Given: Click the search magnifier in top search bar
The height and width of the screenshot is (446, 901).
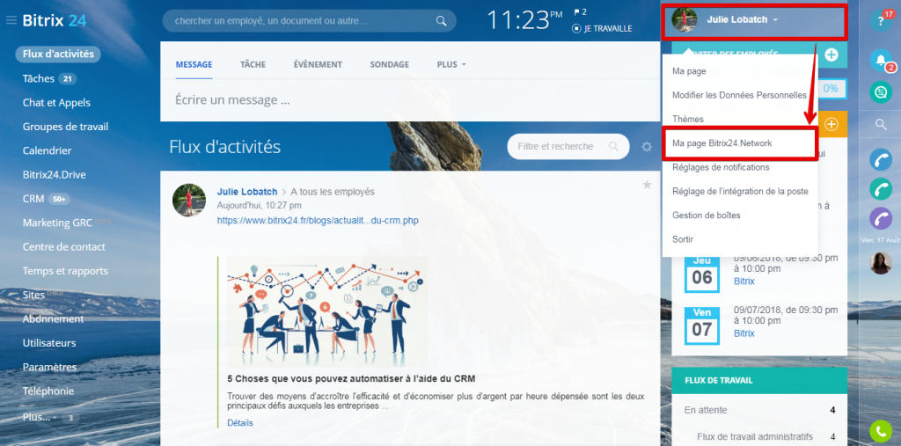Looking at the screenshot, I should 441,21.
